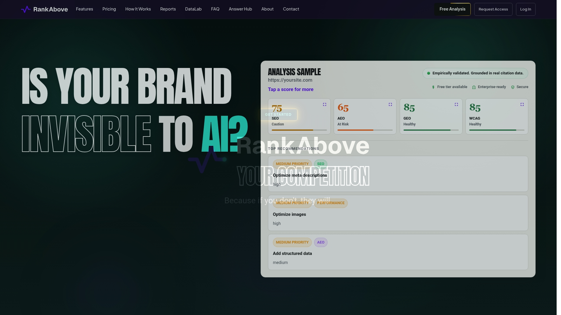This screenshot has height=315, width=561.
Task: Expand the SEO score card icon
Action: [x=325, y=104]
